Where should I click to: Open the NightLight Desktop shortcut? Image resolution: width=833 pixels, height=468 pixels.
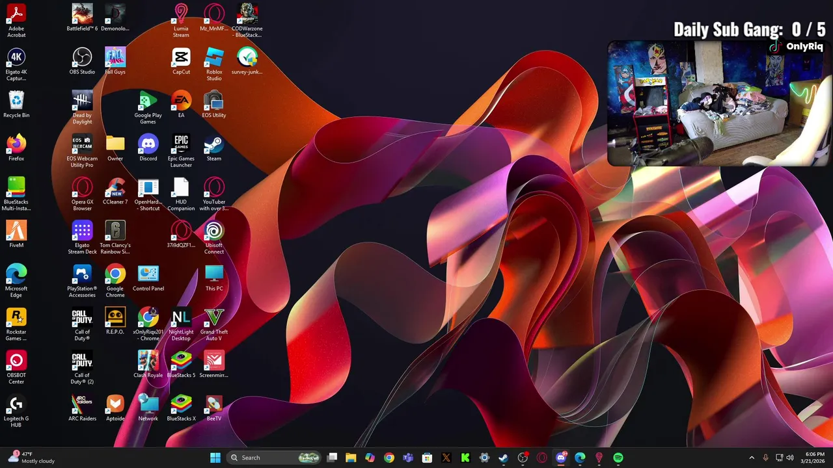[x=181, y=324]
